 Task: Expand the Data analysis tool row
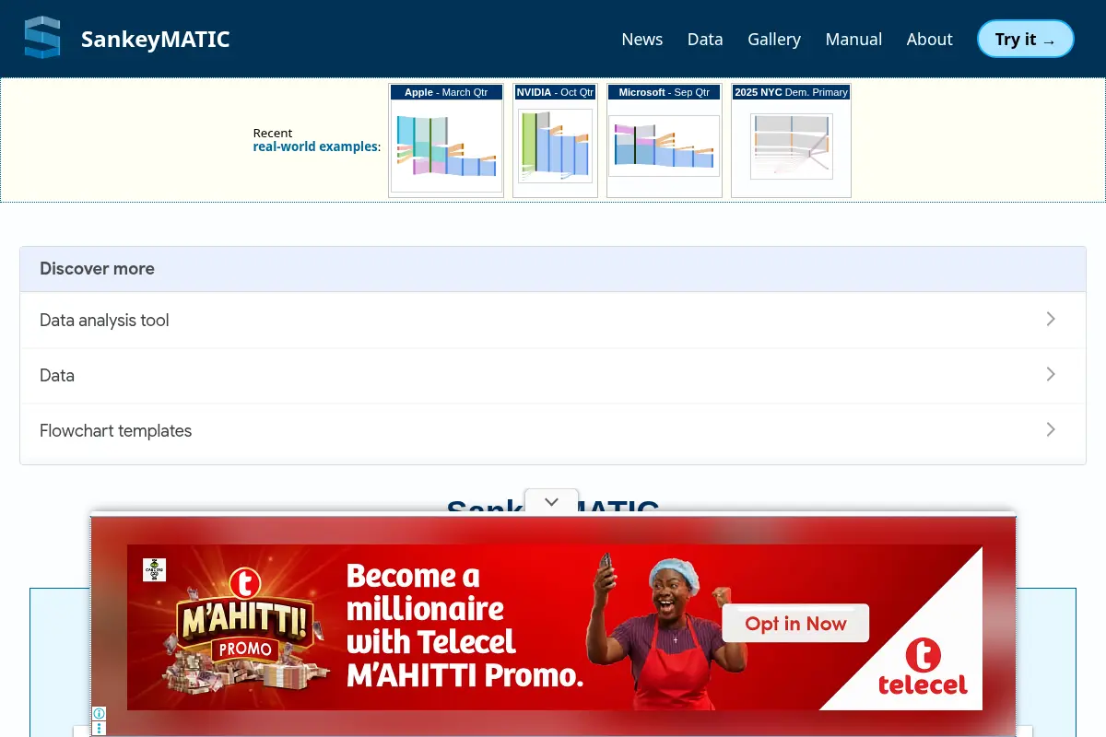(x=553, y=321)
